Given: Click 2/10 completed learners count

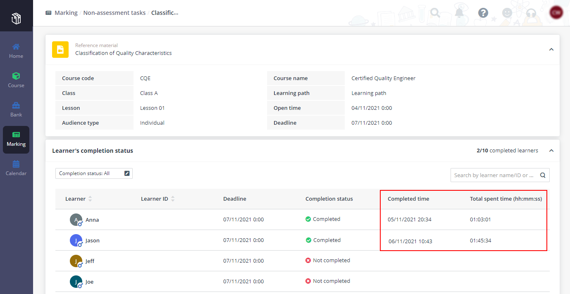Looking at the screenshot, I should tap(507, 151).
